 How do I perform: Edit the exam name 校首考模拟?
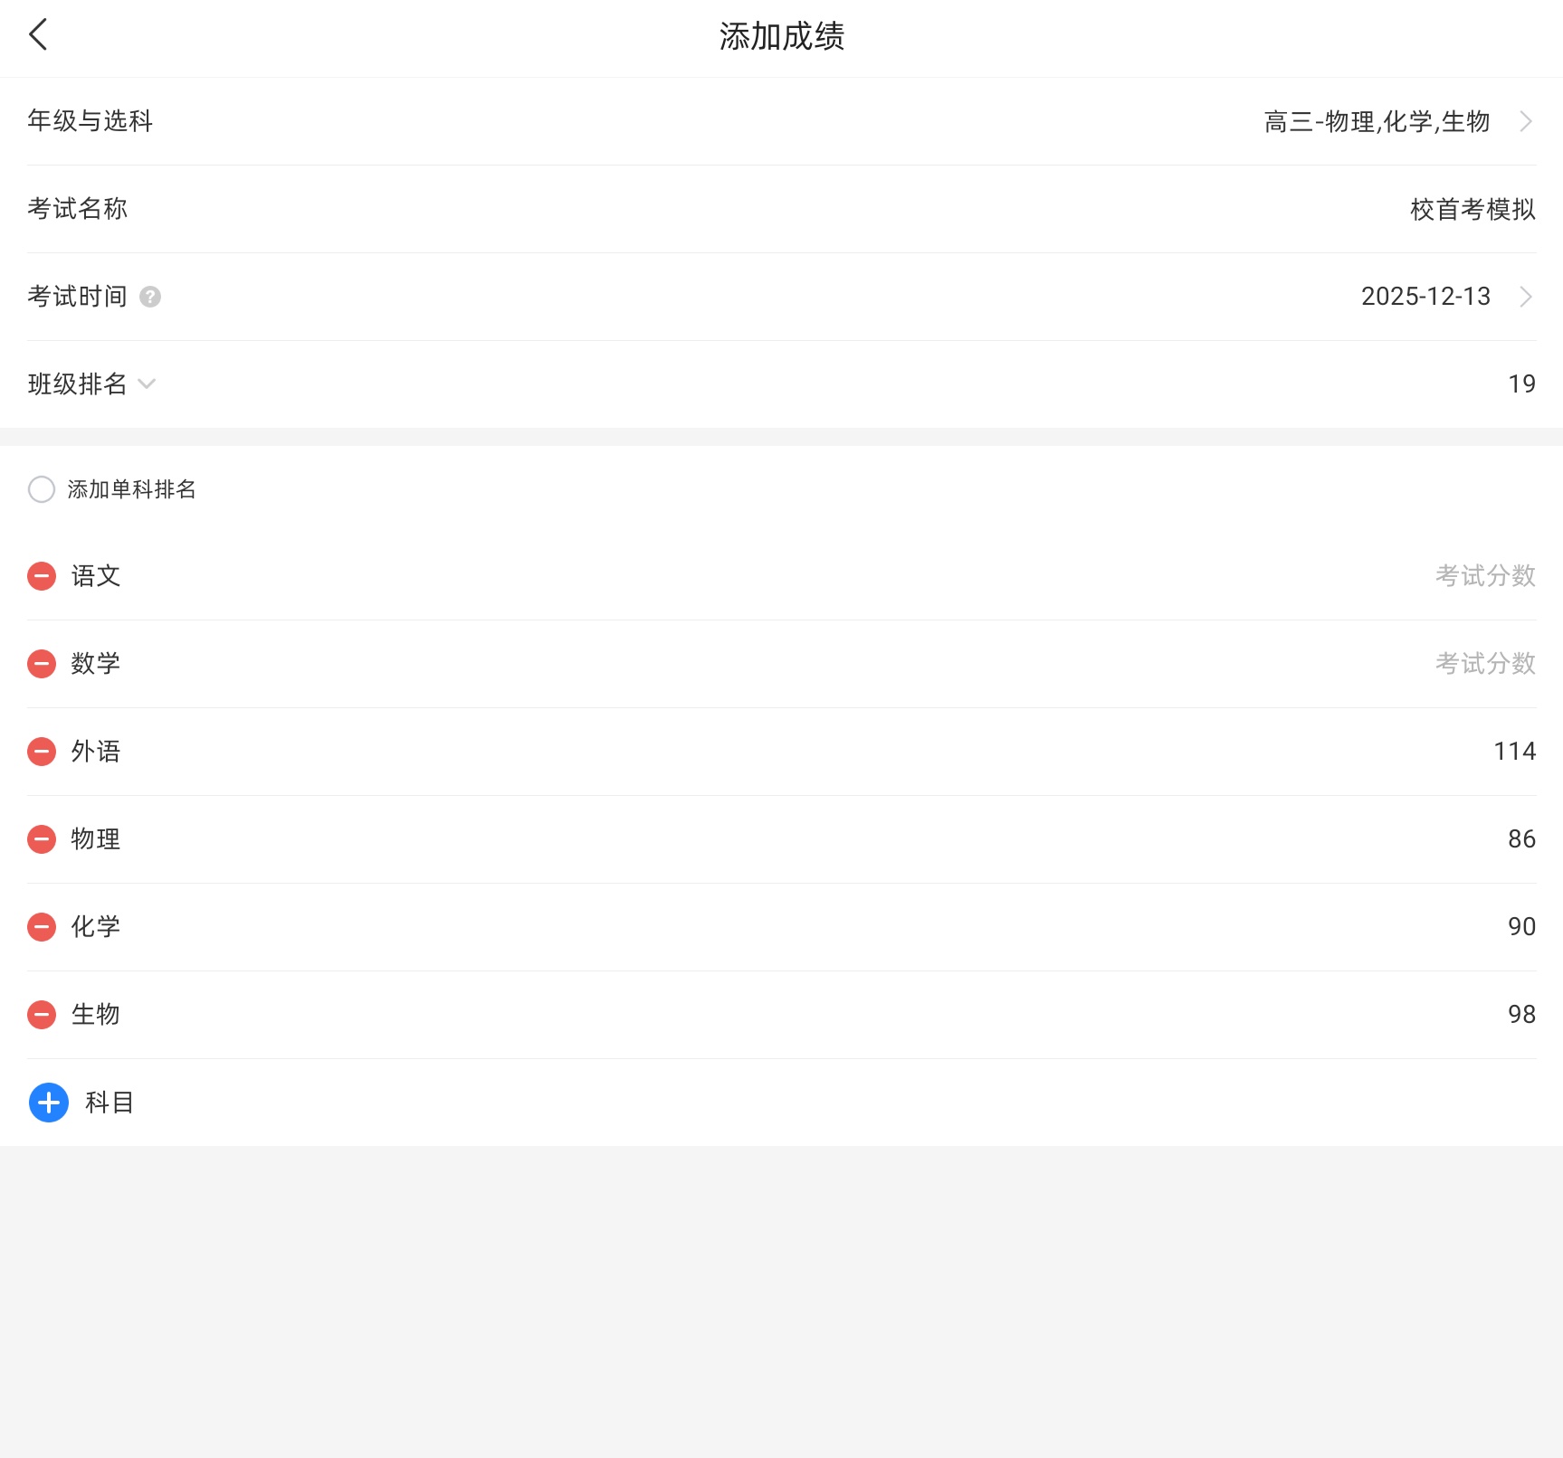coord(1472,210)
